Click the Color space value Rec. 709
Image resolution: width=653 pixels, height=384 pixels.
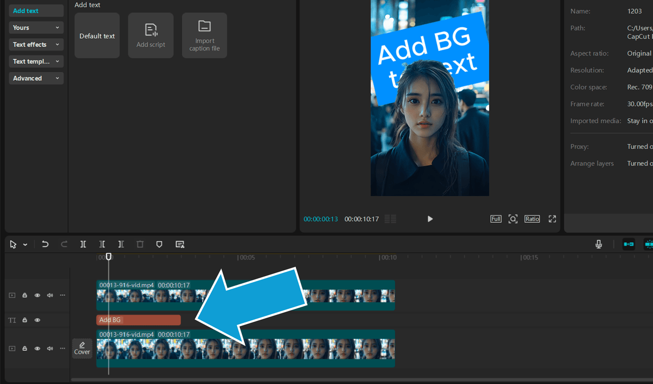click(640, 87)
